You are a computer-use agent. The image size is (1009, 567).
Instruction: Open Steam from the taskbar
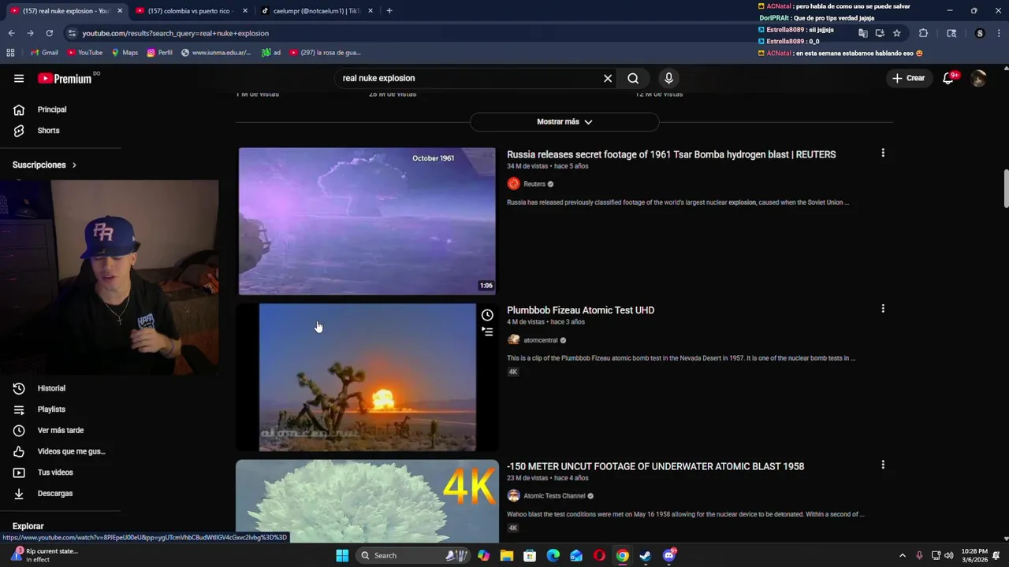coord(646,555)
